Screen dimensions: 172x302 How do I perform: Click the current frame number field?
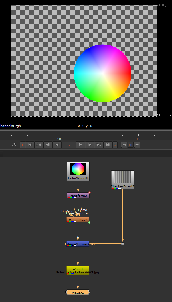[69, 145]
